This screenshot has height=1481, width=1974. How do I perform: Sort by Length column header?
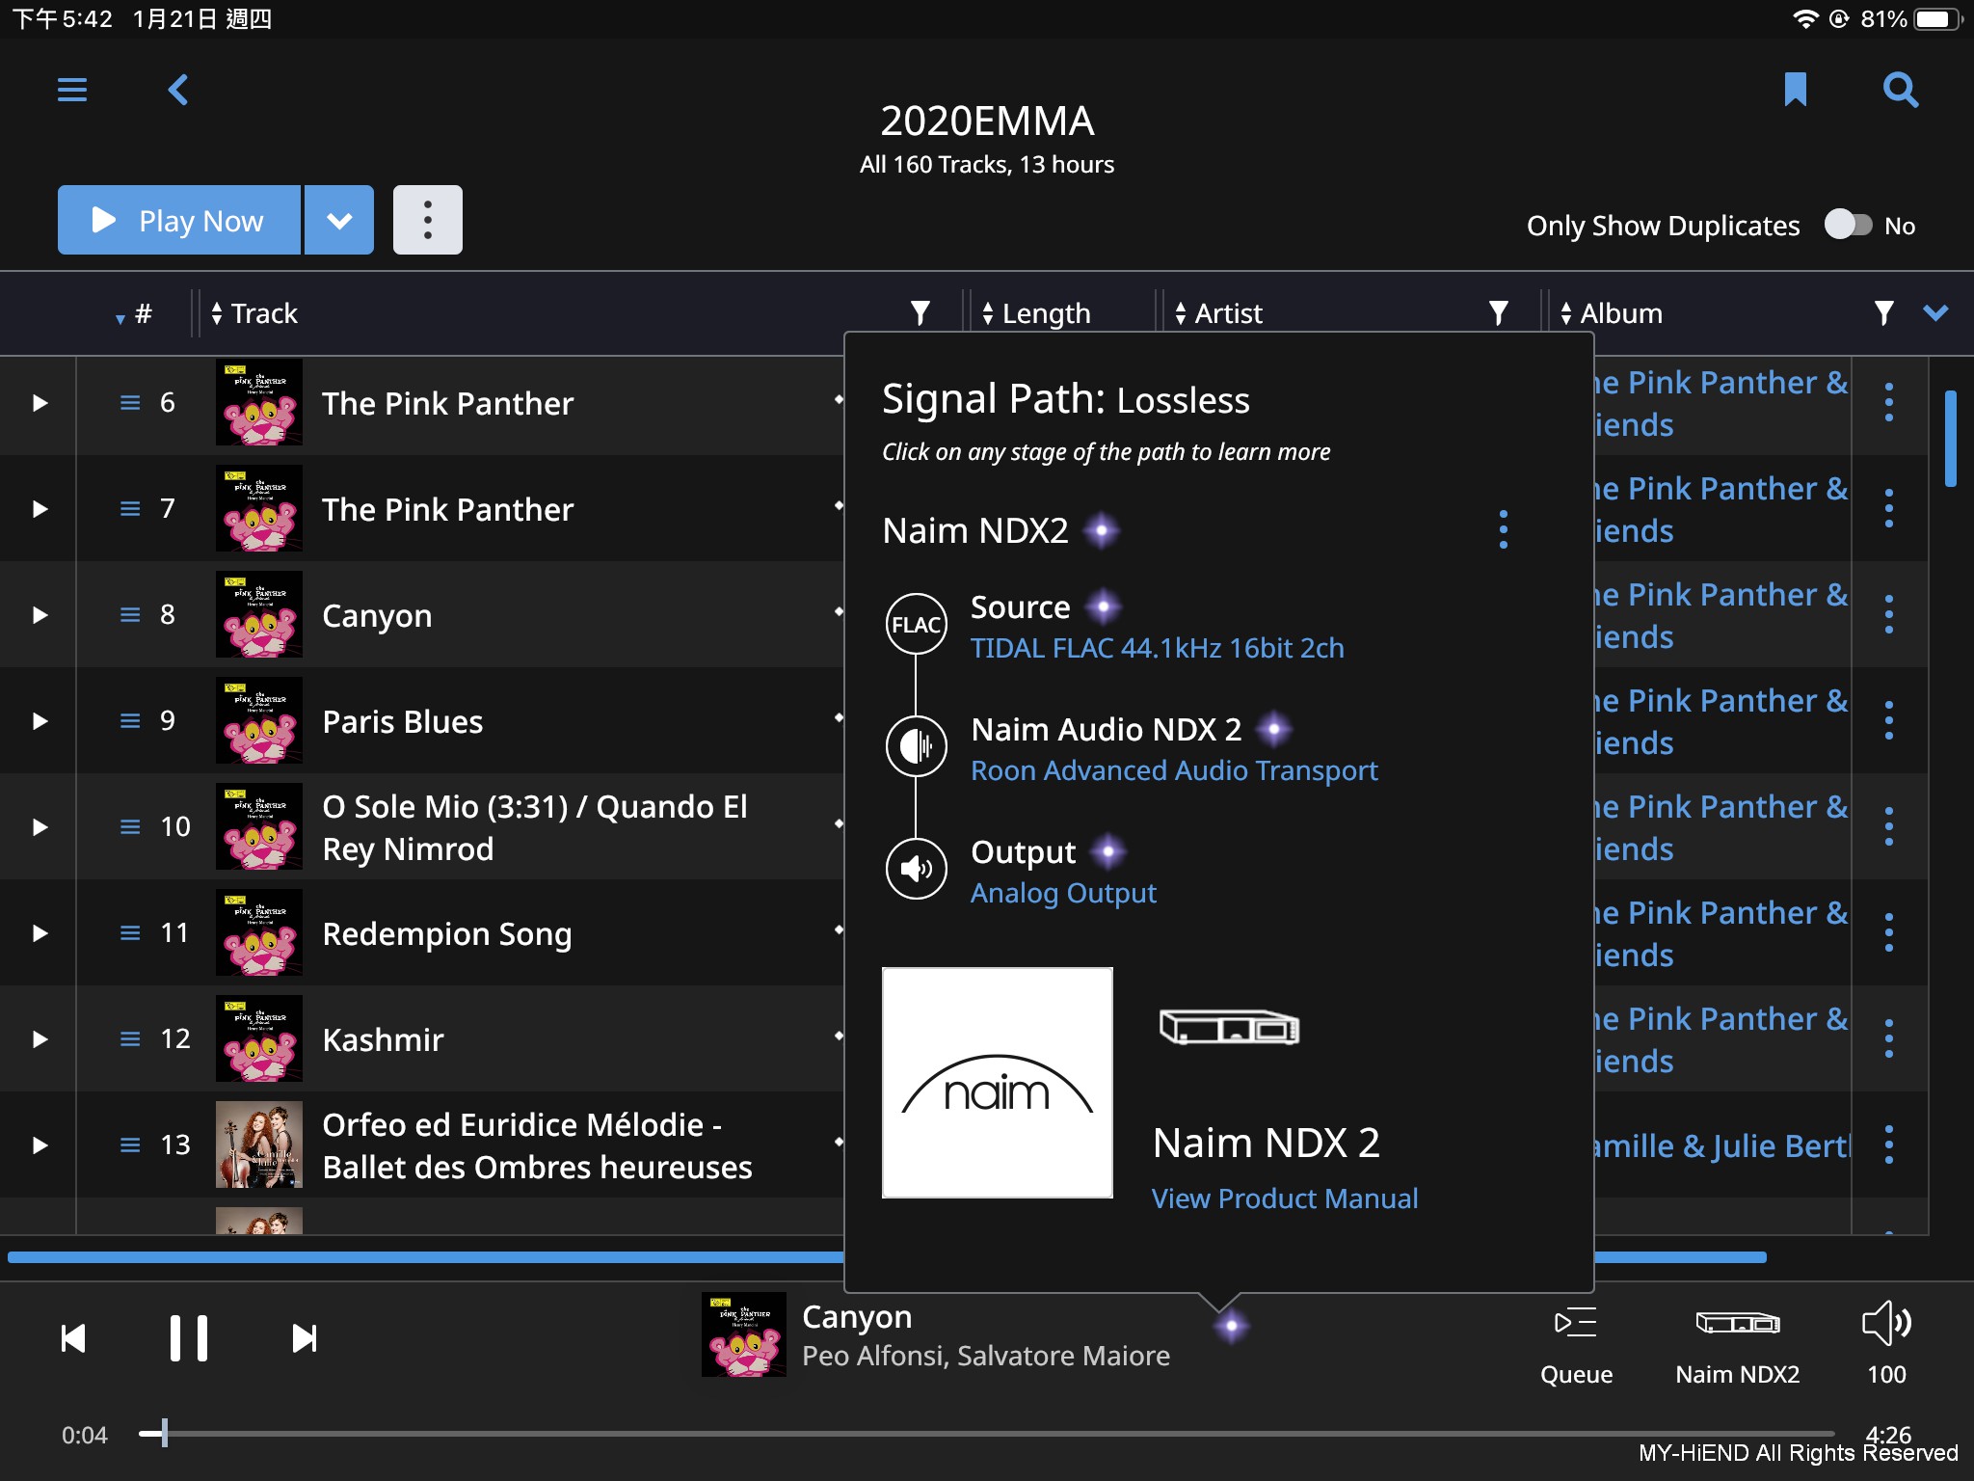pyautogui.click(x=1036, y=313)
